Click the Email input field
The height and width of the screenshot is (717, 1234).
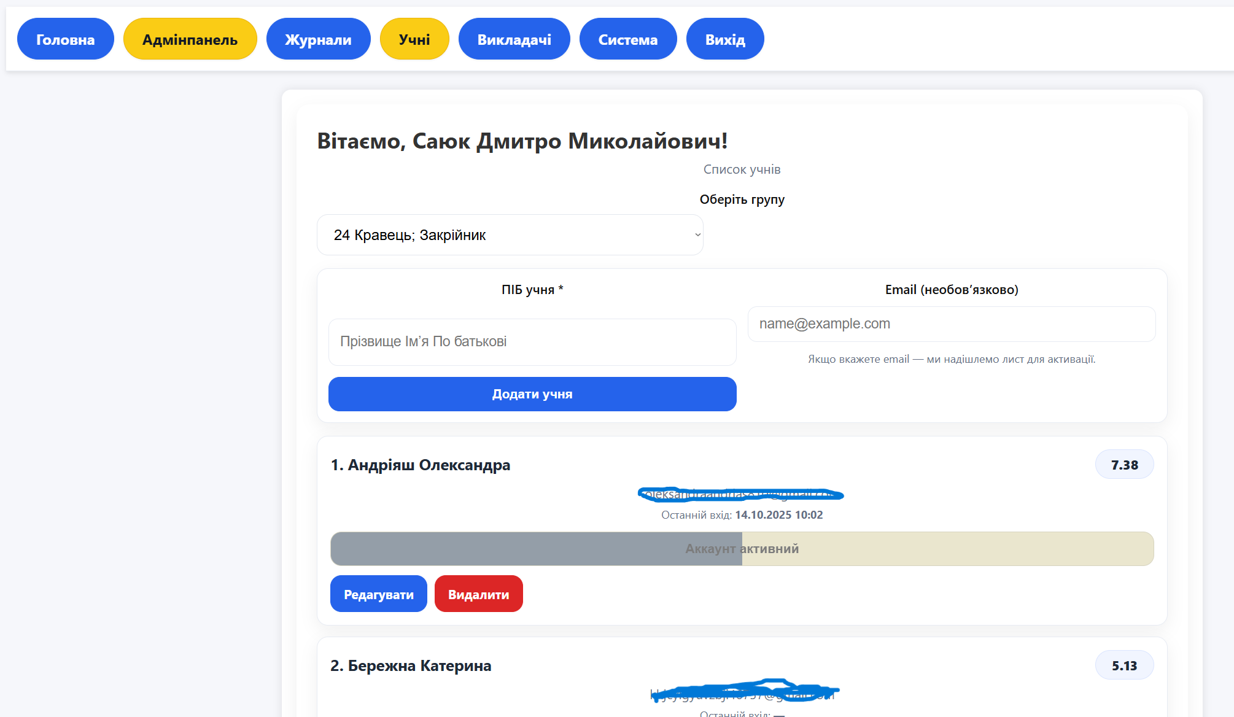951,324
